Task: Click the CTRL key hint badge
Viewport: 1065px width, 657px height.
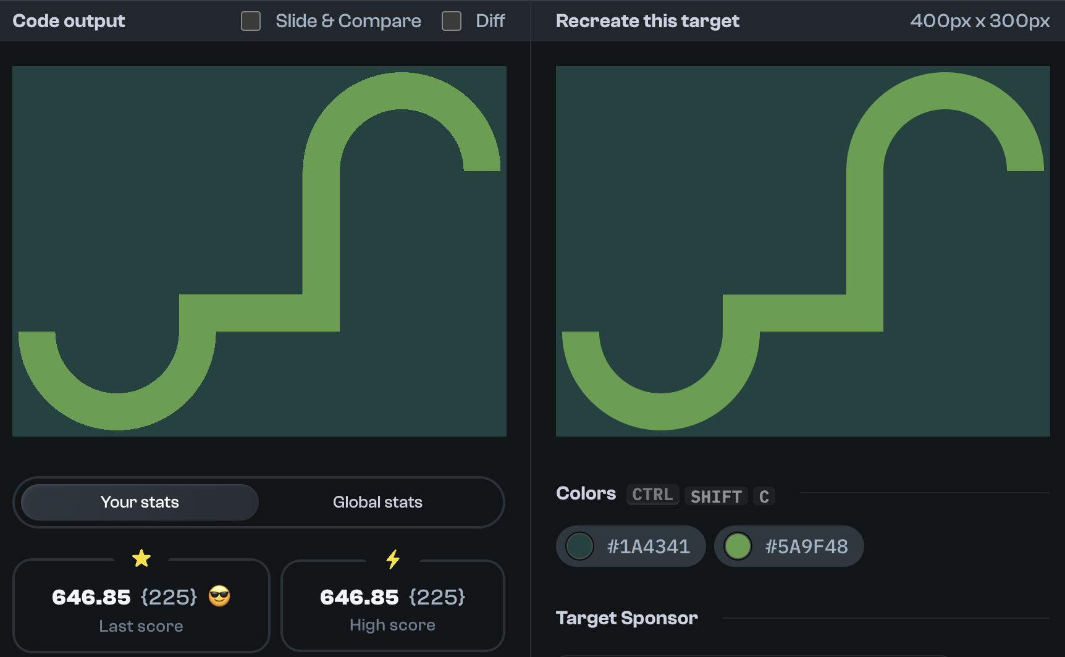Action: coord(652,495)
